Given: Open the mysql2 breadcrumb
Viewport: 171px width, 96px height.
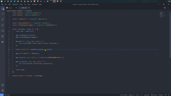Looking at the screenshot, I should 20,11.
